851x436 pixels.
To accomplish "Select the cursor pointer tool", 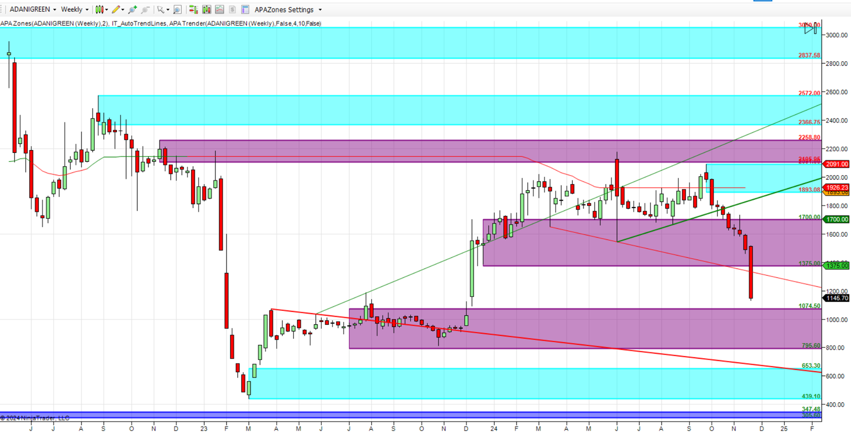I will point(161,10).
